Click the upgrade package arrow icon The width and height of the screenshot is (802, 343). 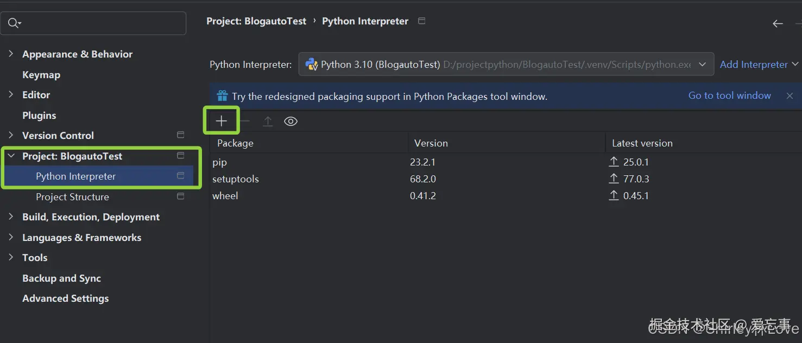click(268, 122)
